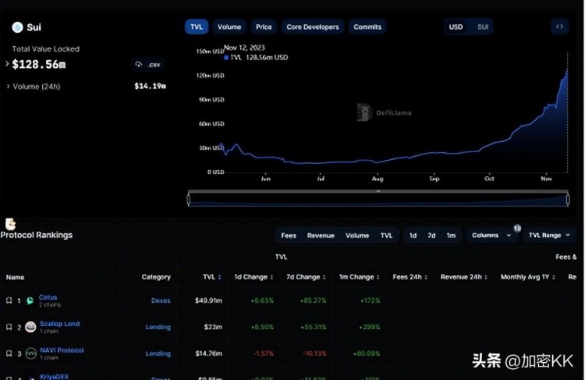Show the Revenue column group
This screenshot has height=380, width=585.
point(321,236)
